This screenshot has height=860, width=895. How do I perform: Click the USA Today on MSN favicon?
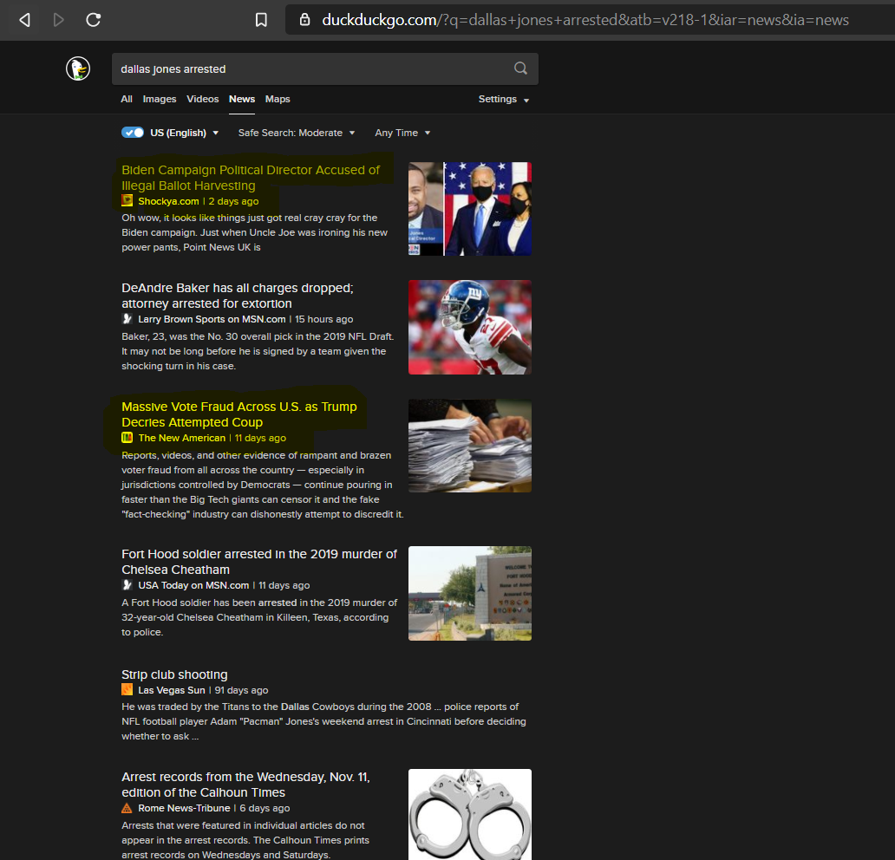coord(127,585)
